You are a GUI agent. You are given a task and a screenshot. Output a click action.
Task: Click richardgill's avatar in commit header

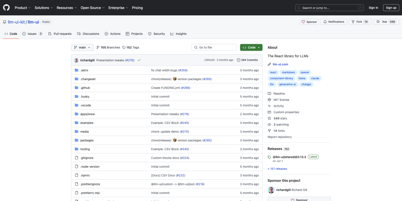tap(76, 60)
